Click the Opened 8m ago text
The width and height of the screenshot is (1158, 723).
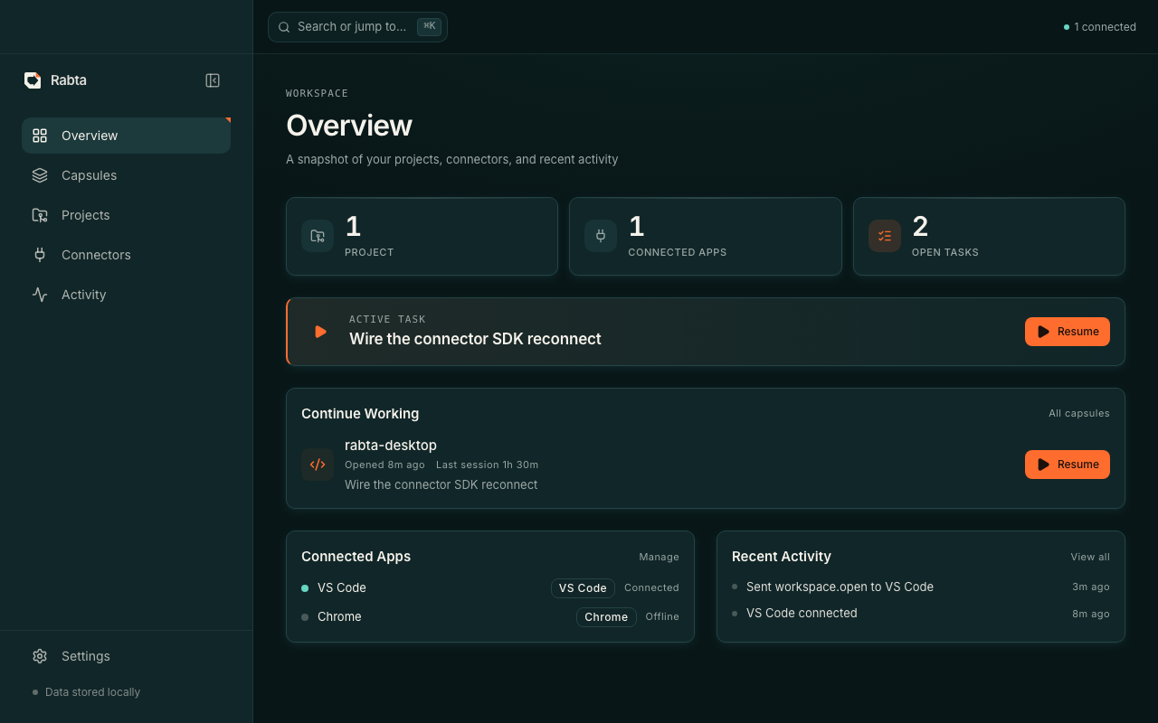pyautogui.click(x=384, y=465)
